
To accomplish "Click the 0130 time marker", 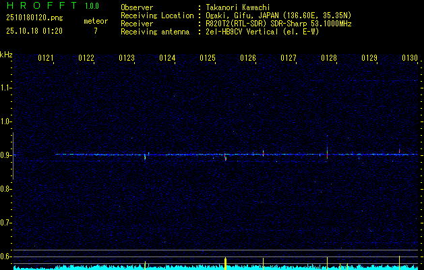I will tap(410, 58).
